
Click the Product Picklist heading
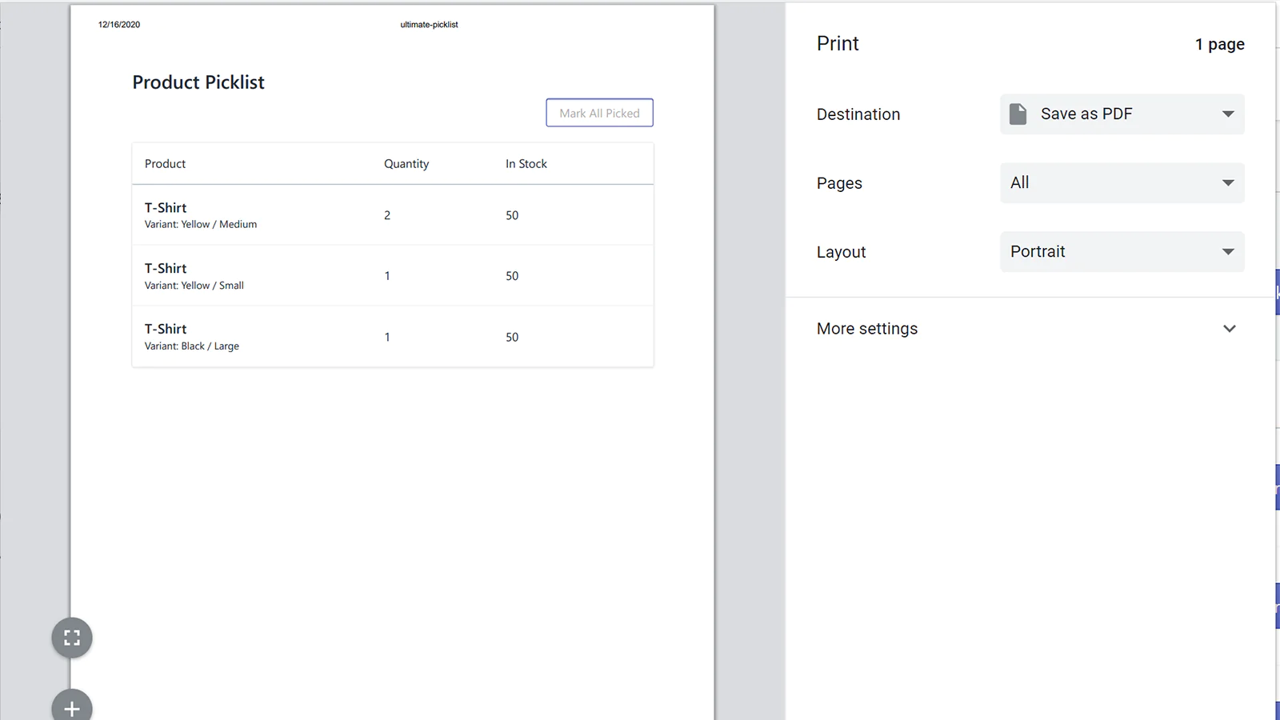tap(198, 82)
